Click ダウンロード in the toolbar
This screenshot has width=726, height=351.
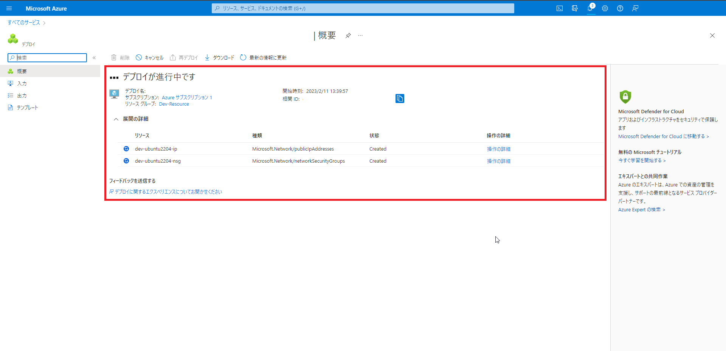coord(219,58)
